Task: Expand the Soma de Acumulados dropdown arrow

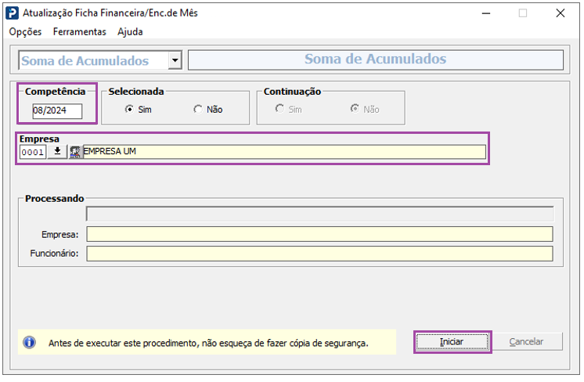Action: 175,61
